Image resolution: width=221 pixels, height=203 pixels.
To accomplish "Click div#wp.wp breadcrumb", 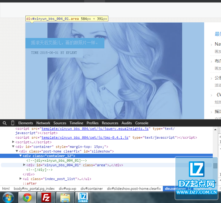I will click(68, 189).
